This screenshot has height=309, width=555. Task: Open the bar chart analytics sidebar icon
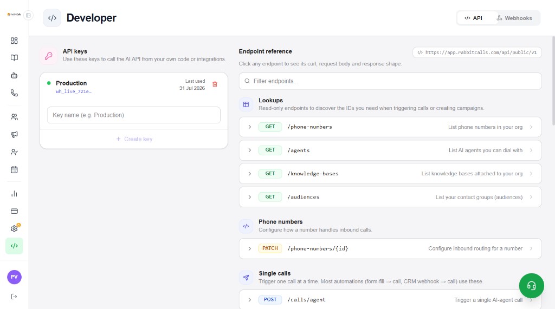(x=14, y=194)
